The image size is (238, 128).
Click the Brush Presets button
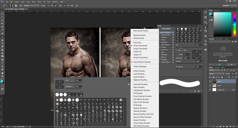pos(166,29)
